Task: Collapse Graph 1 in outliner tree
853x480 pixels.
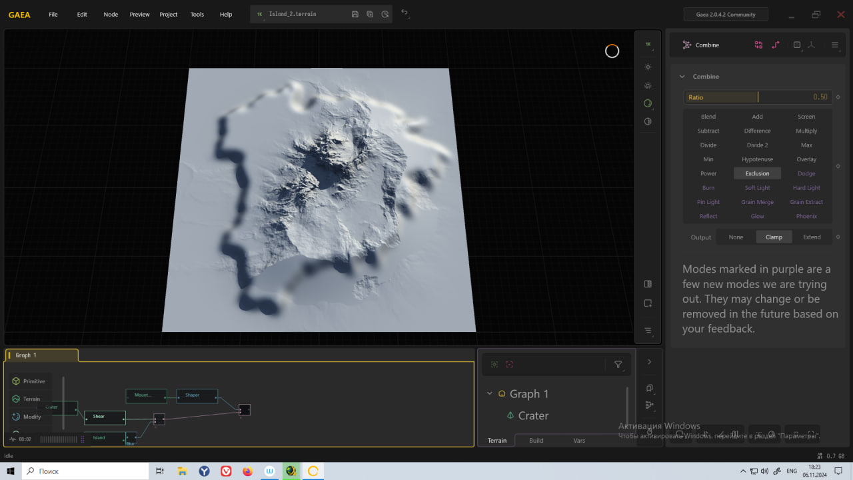Action: 490,393
